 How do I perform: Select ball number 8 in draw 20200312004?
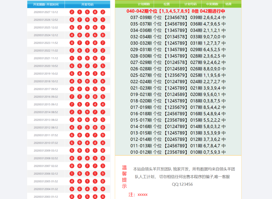pyautogui.click(x=103, y=189)
